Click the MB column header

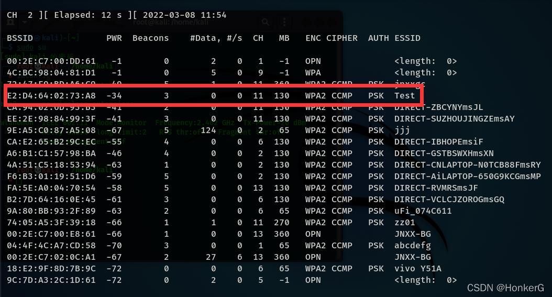tap(284, 38)
